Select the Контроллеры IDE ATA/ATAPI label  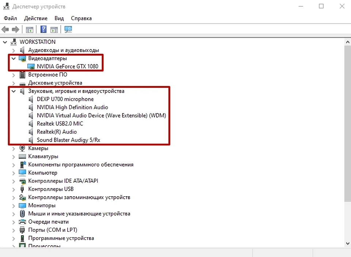pyautogui.click(x=63, y=181)
